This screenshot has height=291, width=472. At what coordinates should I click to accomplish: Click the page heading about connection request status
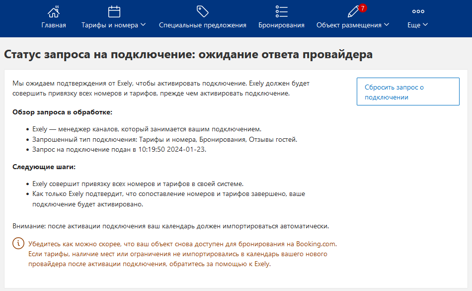click(188, 55)
